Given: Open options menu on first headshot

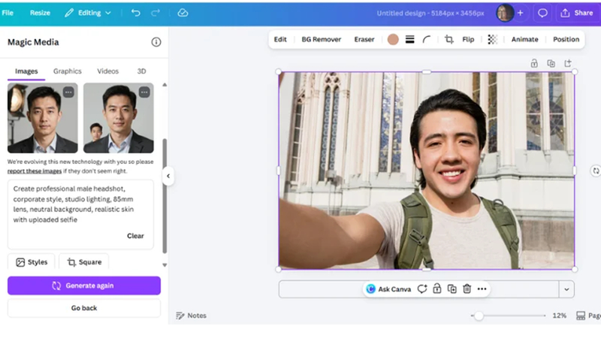Looking at the screenshot, I should (x=68, y=92).
